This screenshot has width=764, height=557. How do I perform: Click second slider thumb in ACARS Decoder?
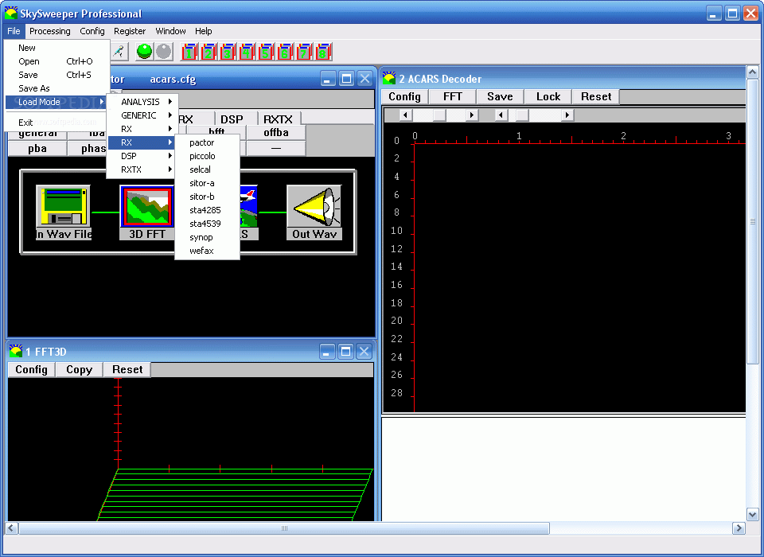tap(522, 115)
